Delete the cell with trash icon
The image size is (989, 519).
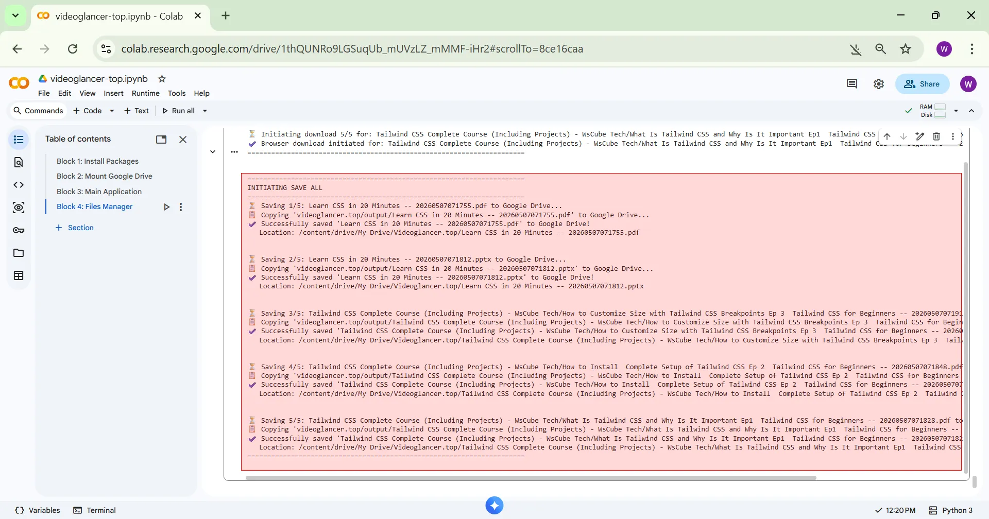[x=936, y=136]
